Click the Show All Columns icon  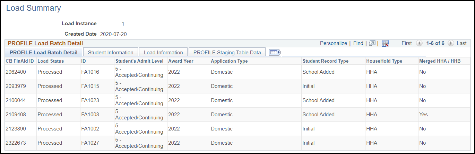point(274,52)
